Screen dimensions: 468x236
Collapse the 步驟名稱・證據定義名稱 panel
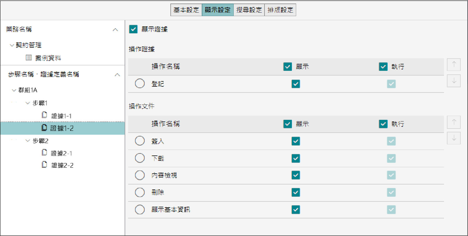117,75
